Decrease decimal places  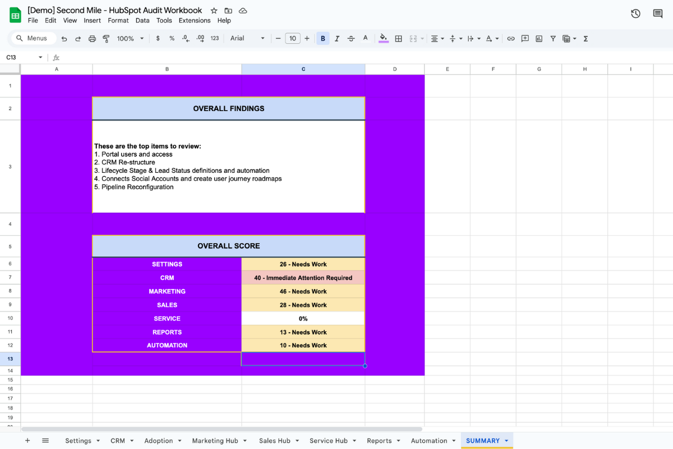[x=186, y=39]
